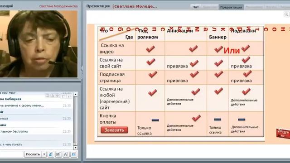Send the message with the Послать button
The image size is (290, 163).
point(33,154)
